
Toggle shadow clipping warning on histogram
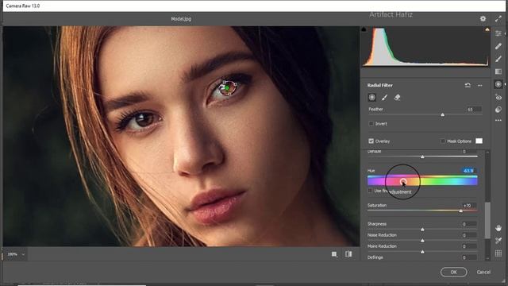(364, 29)
